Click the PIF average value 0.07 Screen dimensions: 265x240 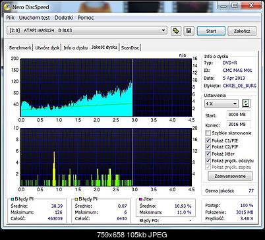122,206
